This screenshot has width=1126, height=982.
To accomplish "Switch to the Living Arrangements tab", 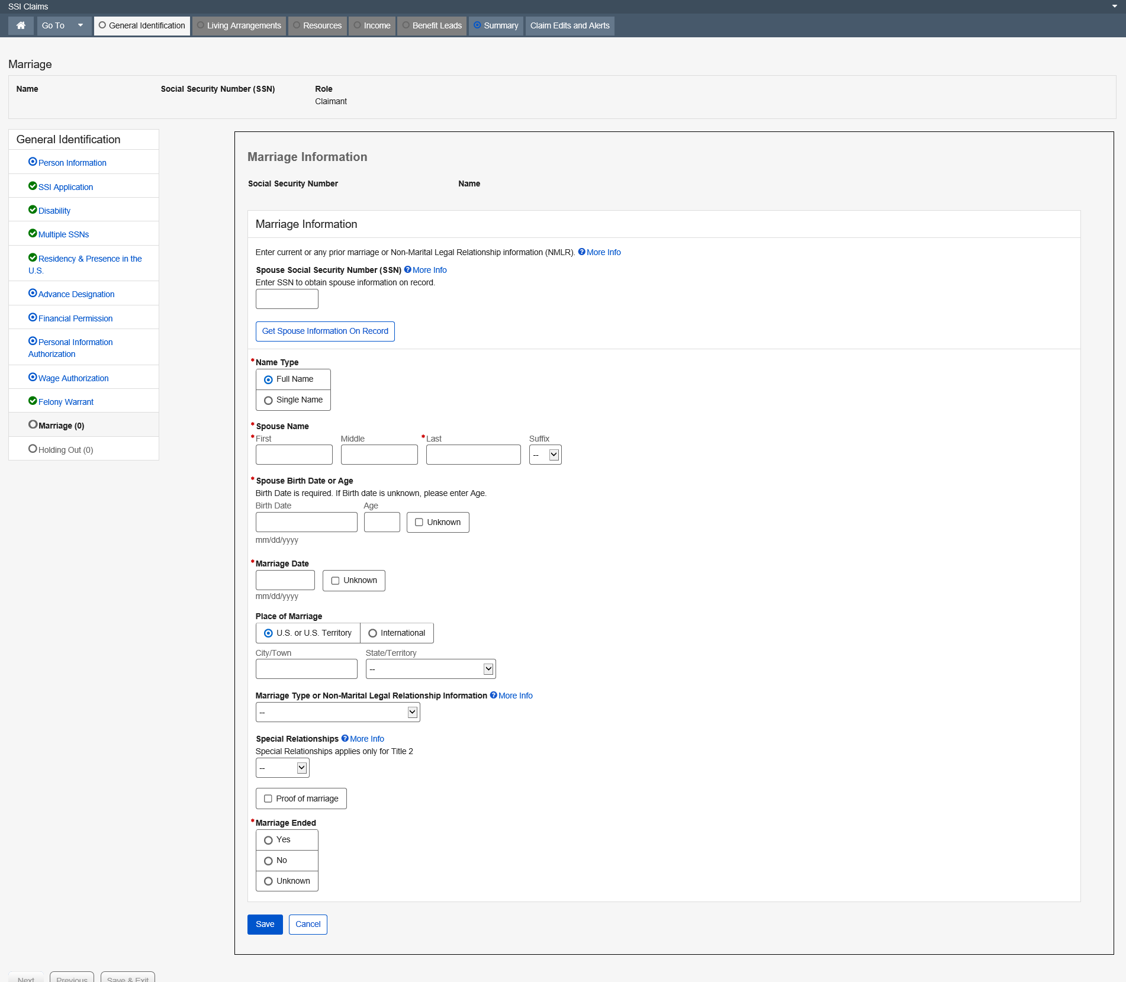I will 239,25.
